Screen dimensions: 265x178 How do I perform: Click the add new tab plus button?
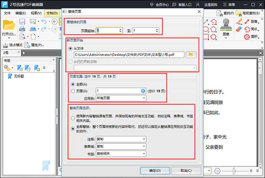(24, 53)
